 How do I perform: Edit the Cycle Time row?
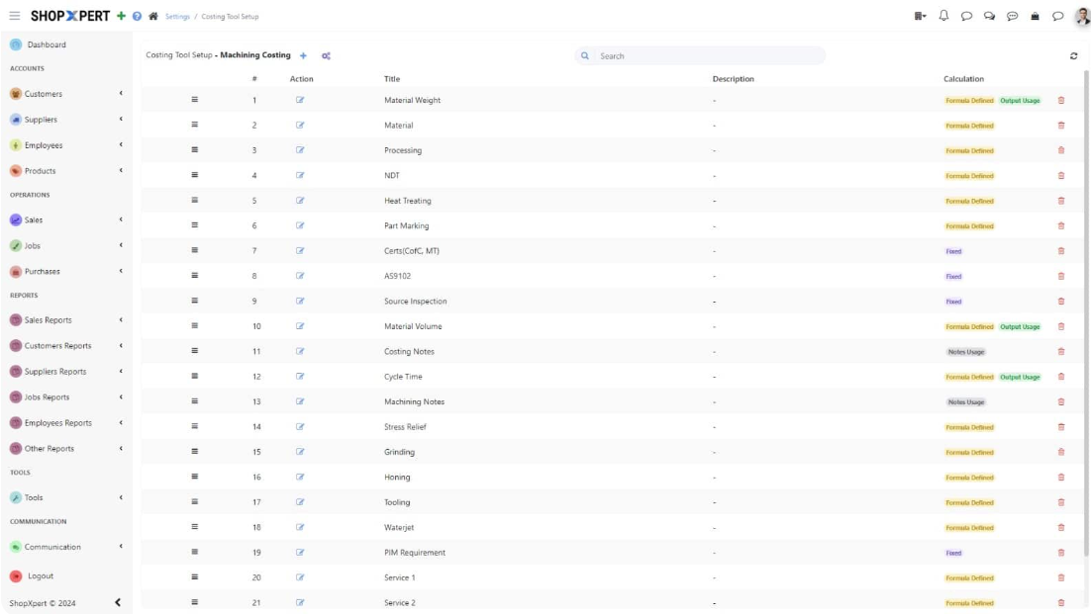pos(300,377)
